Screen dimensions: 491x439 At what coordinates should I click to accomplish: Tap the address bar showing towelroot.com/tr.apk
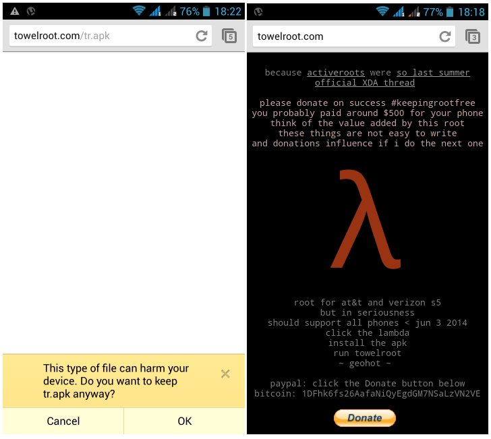click(111, 36)
